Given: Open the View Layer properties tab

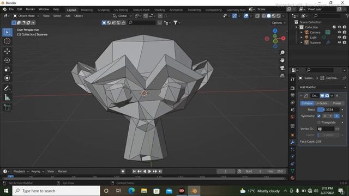Looking at the screenshot, I should click(x=292, y=102).
